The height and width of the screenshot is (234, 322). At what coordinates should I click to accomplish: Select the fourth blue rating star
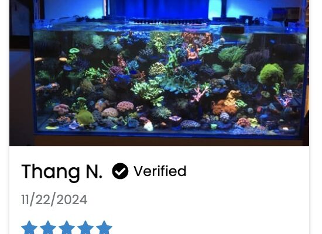(x=85, y=228)
